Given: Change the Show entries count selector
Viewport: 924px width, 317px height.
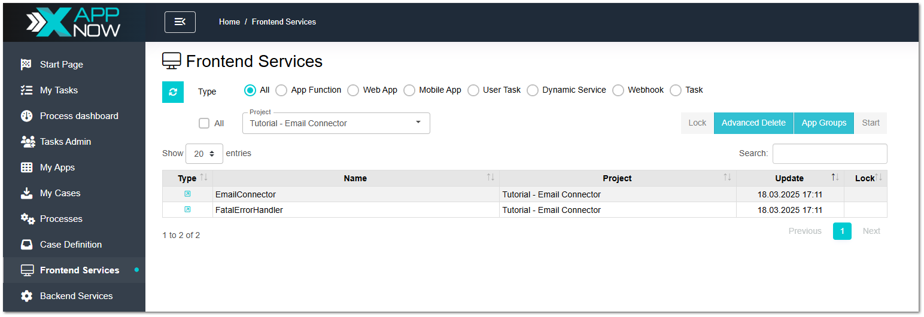Looking at the screenshot, I should coord(204,154).
